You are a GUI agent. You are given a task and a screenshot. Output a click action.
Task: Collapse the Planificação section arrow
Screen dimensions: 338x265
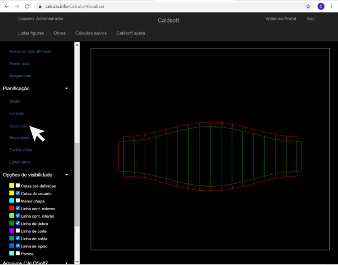66,89
